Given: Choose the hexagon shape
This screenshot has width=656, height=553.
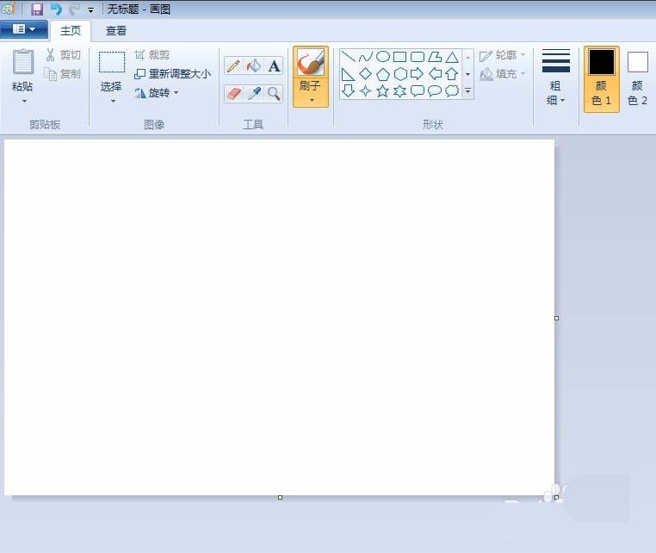Looking at the screenshot, I should click(x=400, y=74).
